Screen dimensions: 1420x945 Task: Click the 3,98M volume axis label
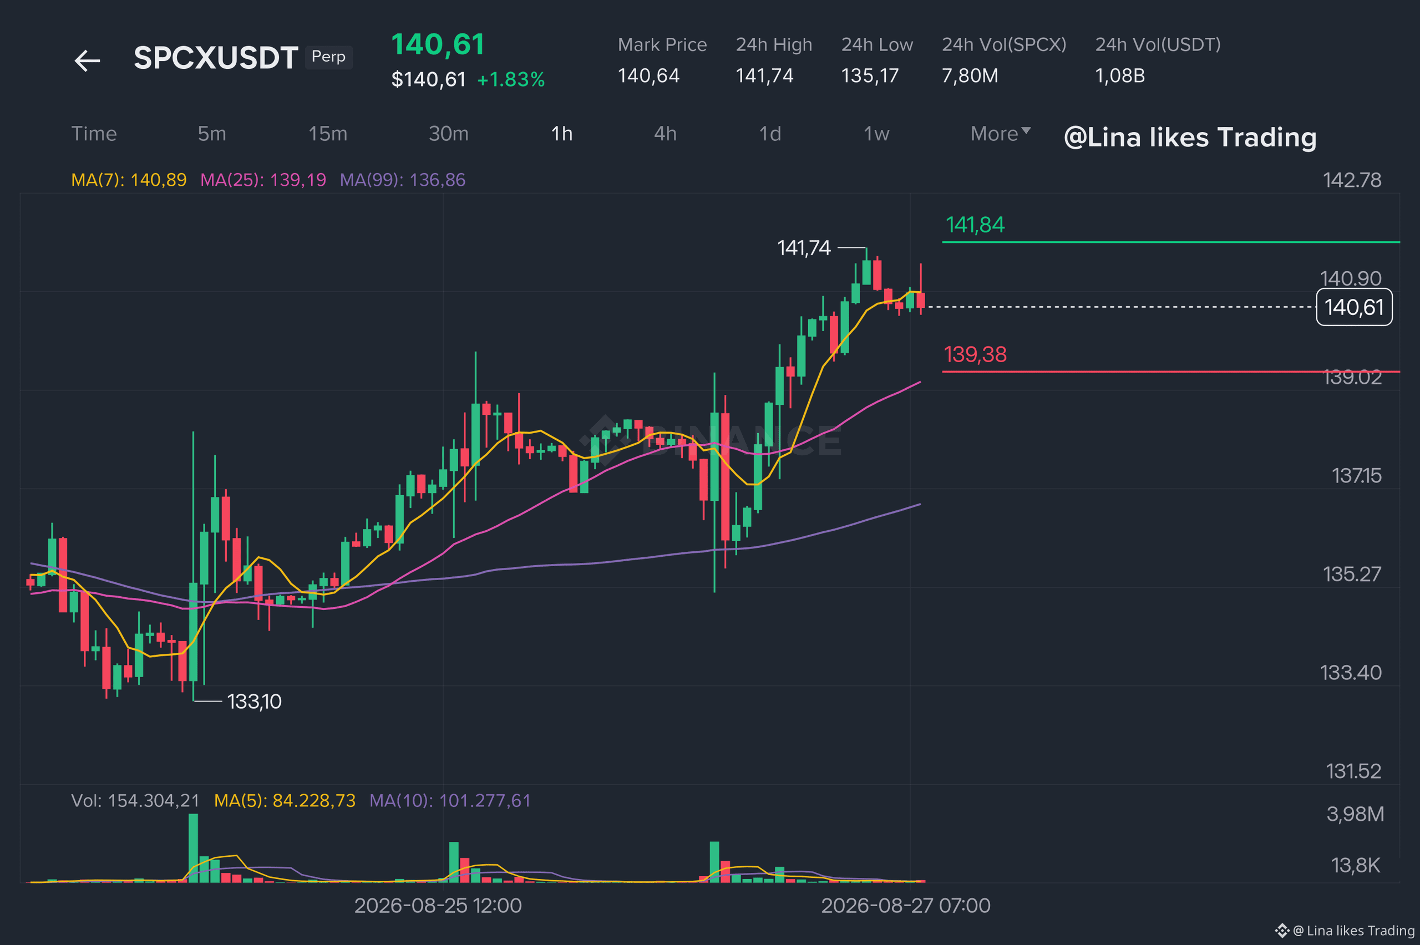(1355, 814)
